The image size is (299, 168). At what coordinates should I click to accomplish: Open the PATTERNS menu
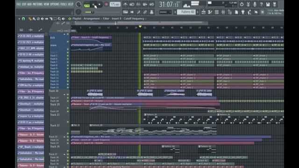[37, 4]
